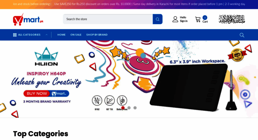
Task: Open search from navigation bar magnifier
Action: tap(242, 35)
